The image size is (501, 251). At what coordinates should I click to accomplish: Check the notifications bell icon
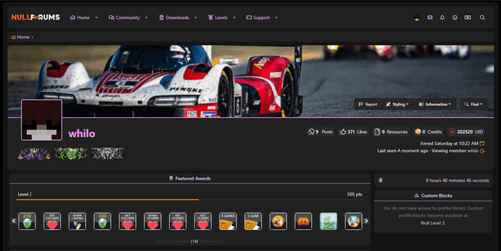point(442,18)
